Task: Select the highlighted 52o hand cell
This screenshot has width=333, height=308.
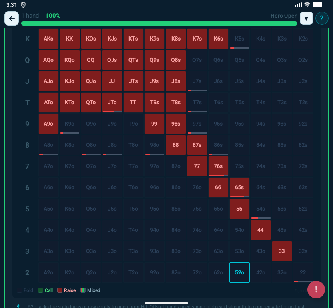Action: tap(239, 272)
